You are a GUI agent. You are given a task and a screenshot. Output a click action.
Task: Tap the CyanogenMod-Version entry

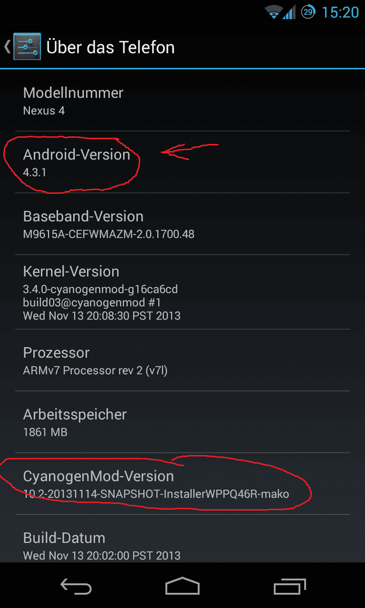[182, 484]
